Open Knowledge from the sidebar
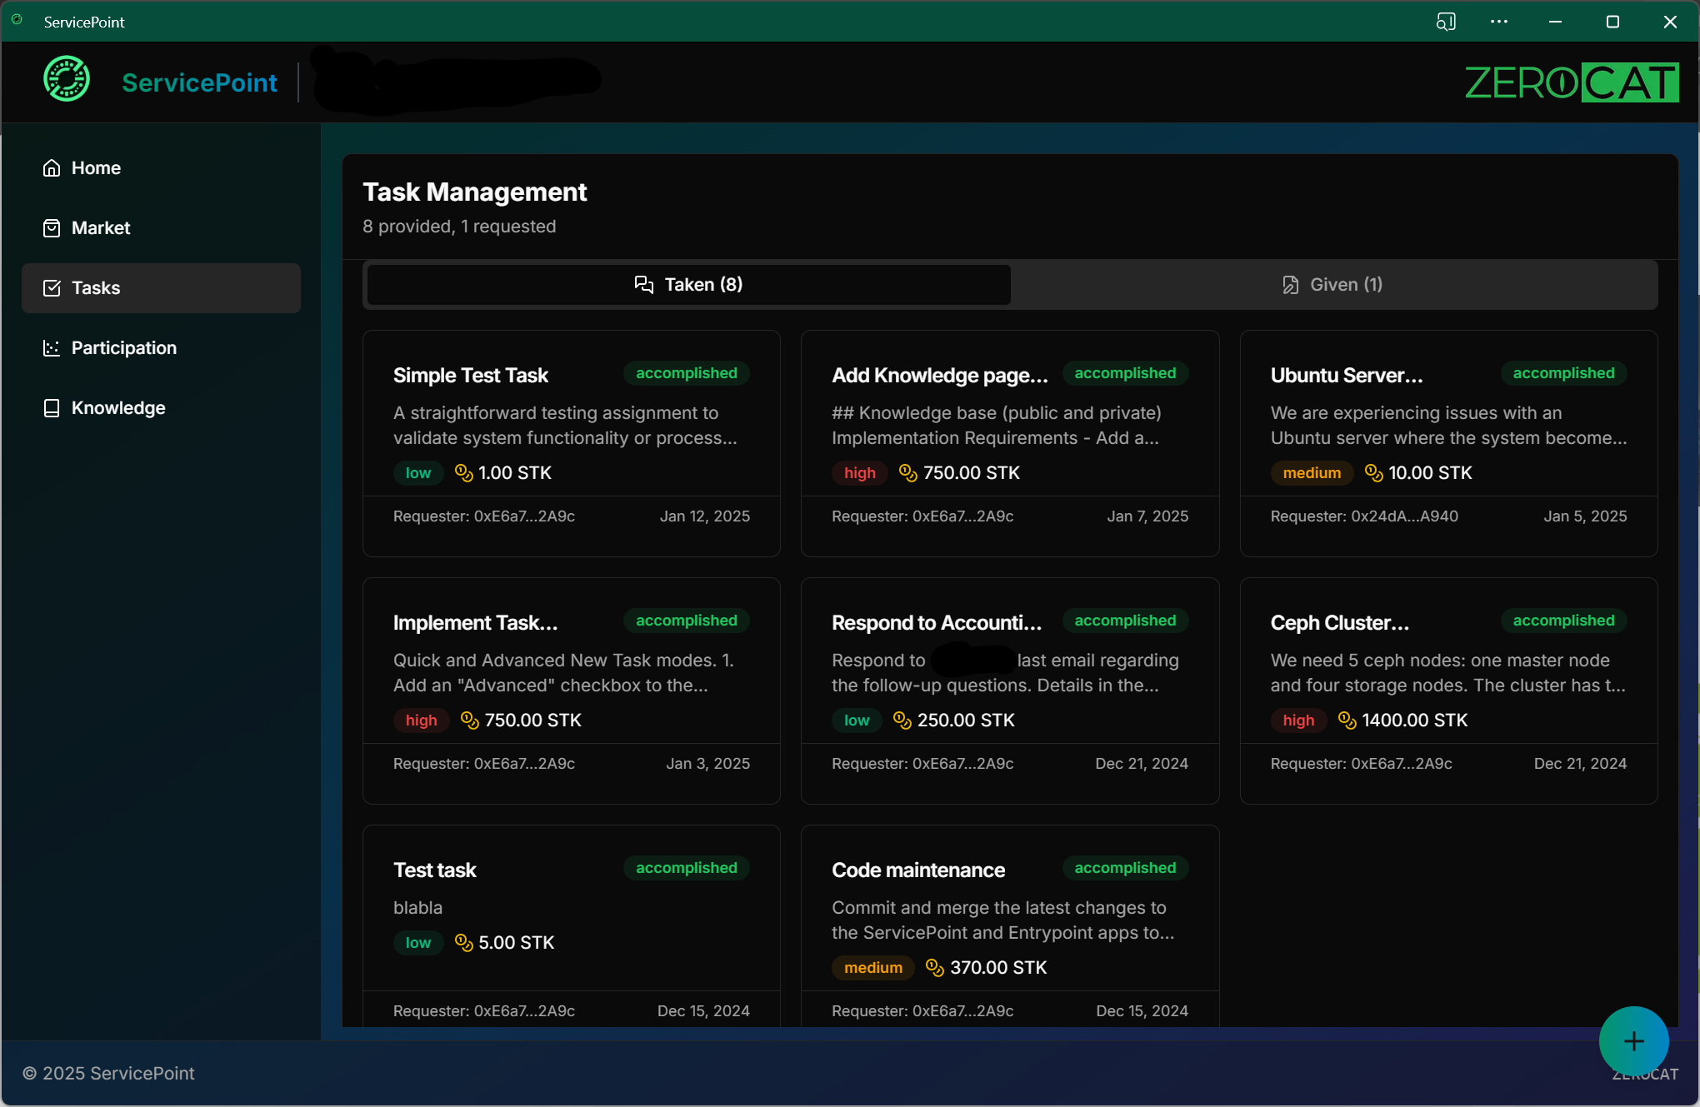 coord(161,408)
